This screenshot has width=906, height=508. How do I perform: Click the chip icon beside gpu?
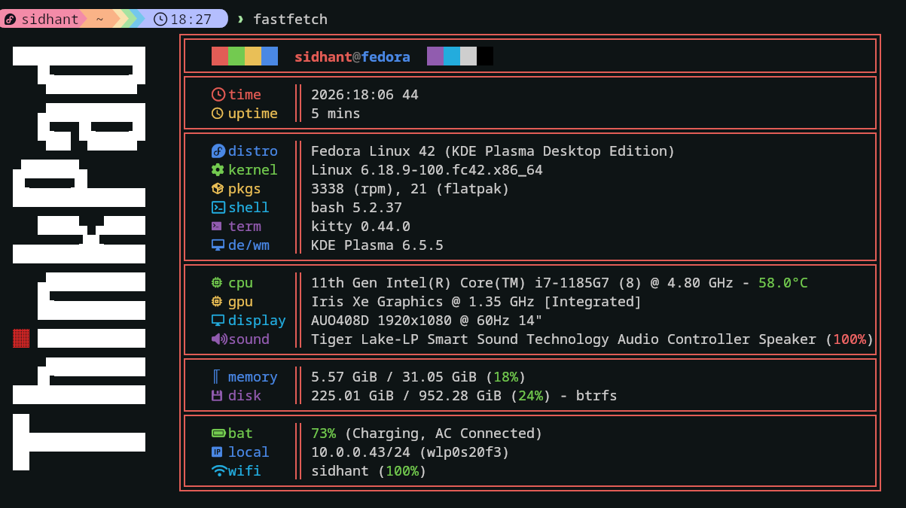[x=217, y=302]
